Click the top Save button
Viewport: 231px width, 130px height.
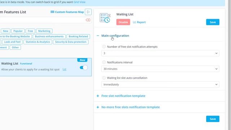pos(213,22)
